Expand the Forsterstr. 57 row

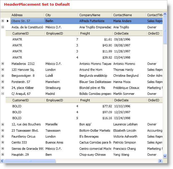click(3, 82)
